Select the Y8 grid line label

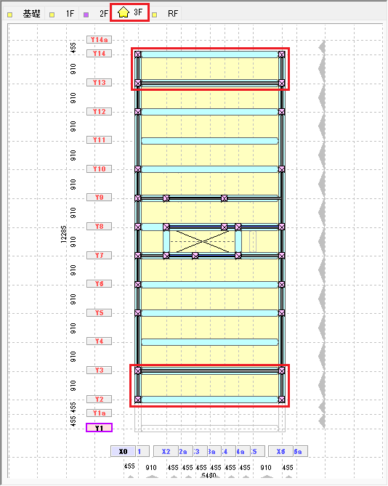pos(99,226)
